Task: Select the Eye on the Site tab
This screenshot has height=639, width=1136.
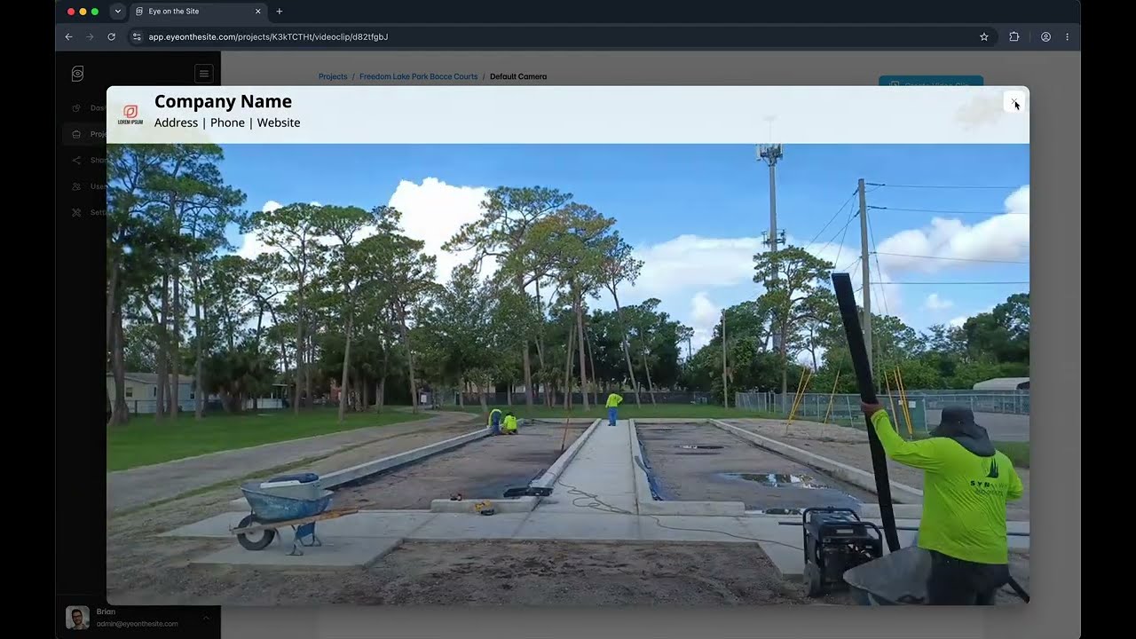Action: point(199,12)
